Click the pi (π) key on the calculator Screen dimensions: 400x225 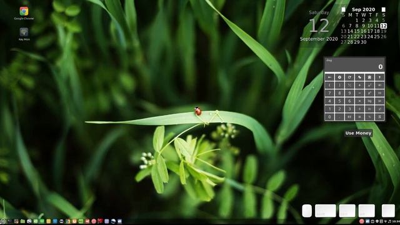[379, 117]
